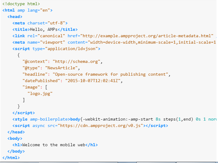218x163 pixels.
Task: Click the amp-boilerplate style attribute
Action: 49,119
